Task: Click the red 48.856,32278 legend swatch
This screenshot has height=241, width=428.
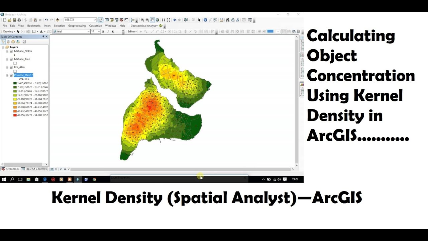Action: (x=15, y=115)
